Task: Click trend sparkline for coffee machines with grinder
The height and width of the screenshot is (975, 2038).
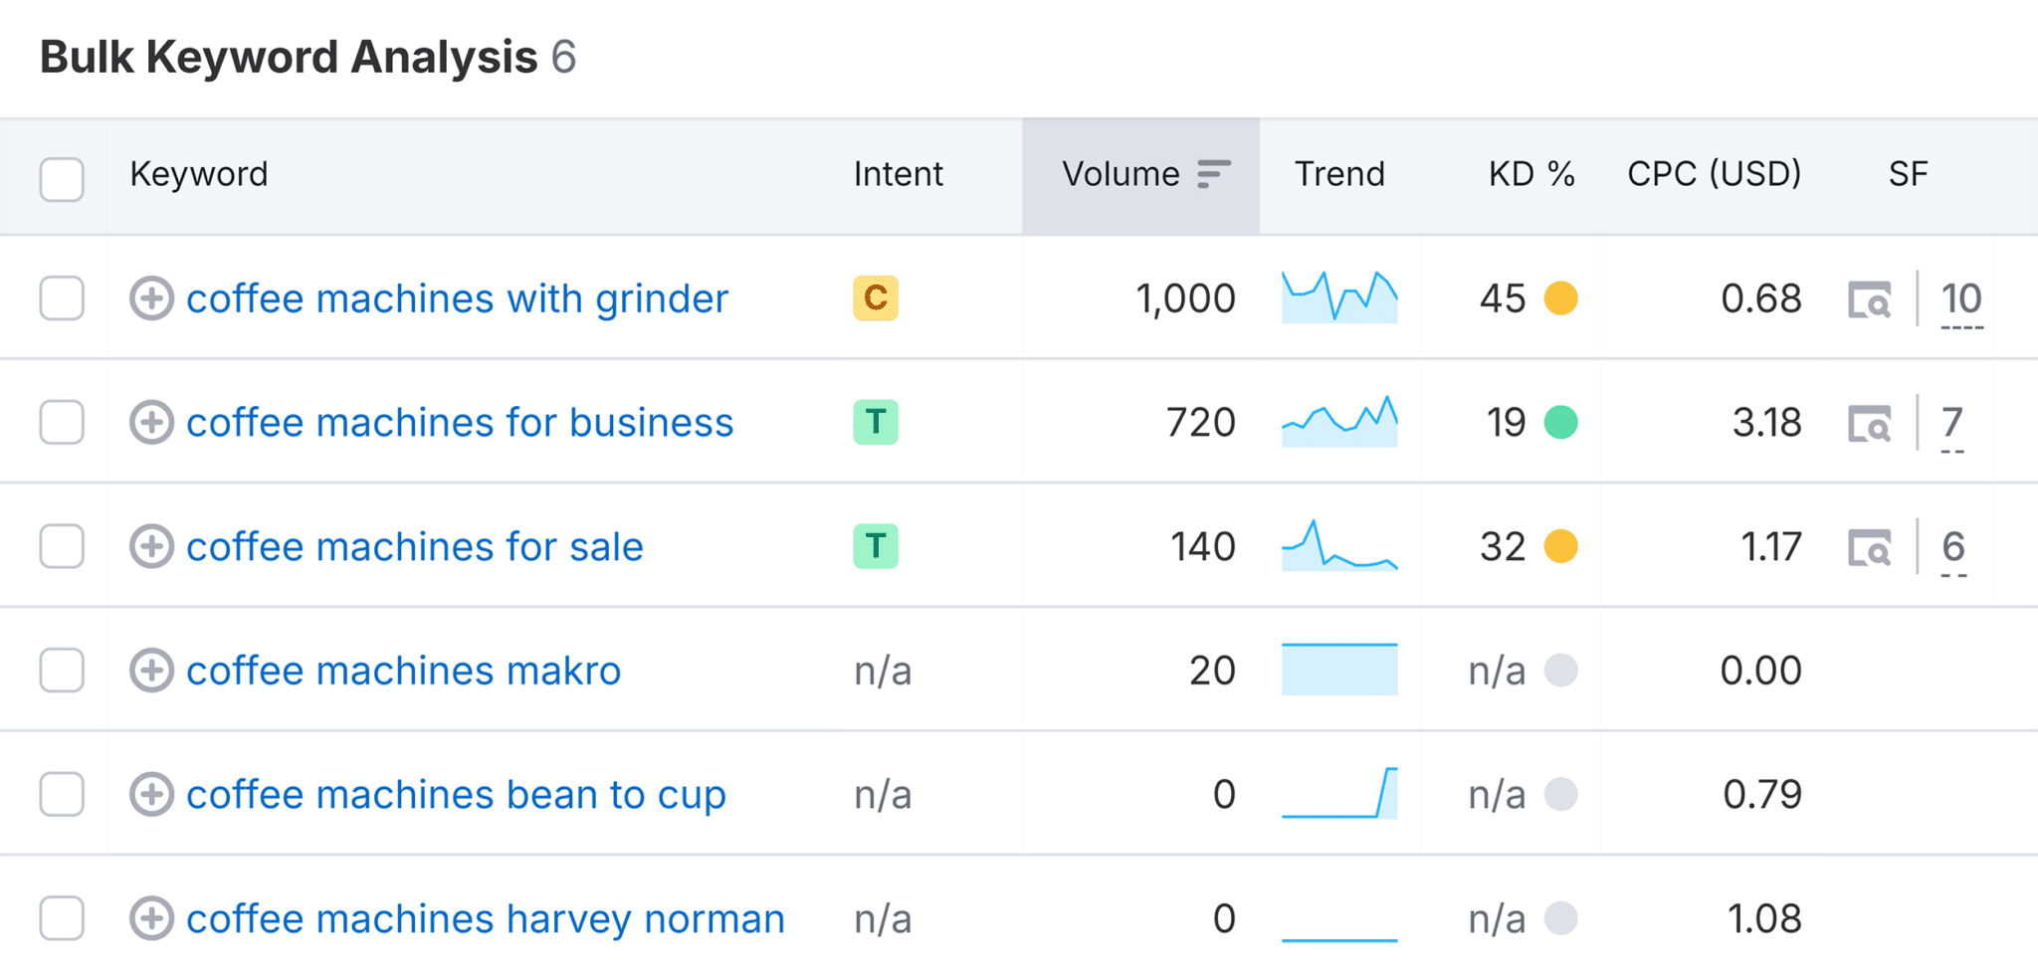Action: [x=1339, y=296]
